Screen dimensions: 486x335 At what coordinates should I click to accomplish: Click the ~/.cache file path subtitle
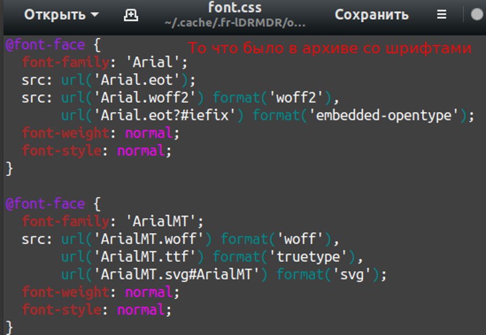pos(234,23)
